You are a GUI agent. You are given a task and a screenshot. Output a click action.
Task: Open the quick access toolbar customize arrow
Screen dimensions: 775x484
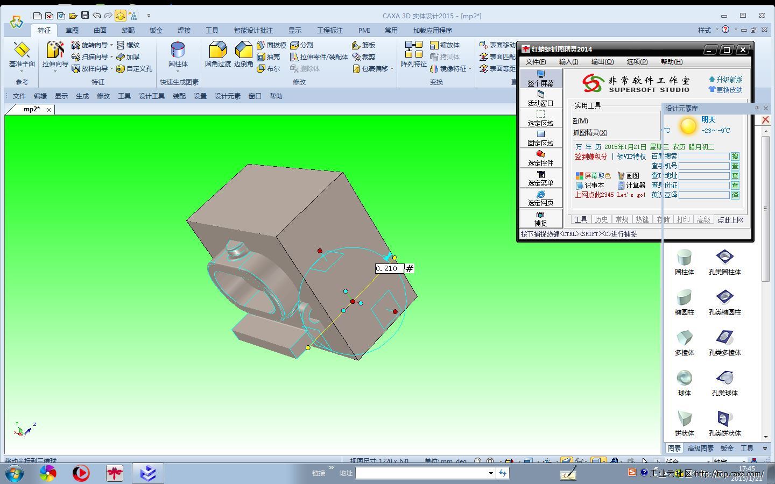tap(149, 16)
